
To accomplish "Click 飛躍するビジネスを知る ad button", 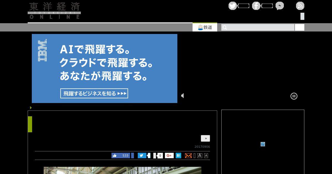I will tap(94, 93).
